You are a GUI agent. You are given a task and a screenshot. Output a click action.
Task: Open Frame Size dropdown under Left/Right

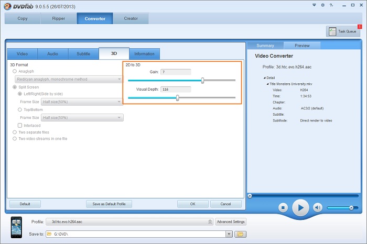(x=82, y=102)
